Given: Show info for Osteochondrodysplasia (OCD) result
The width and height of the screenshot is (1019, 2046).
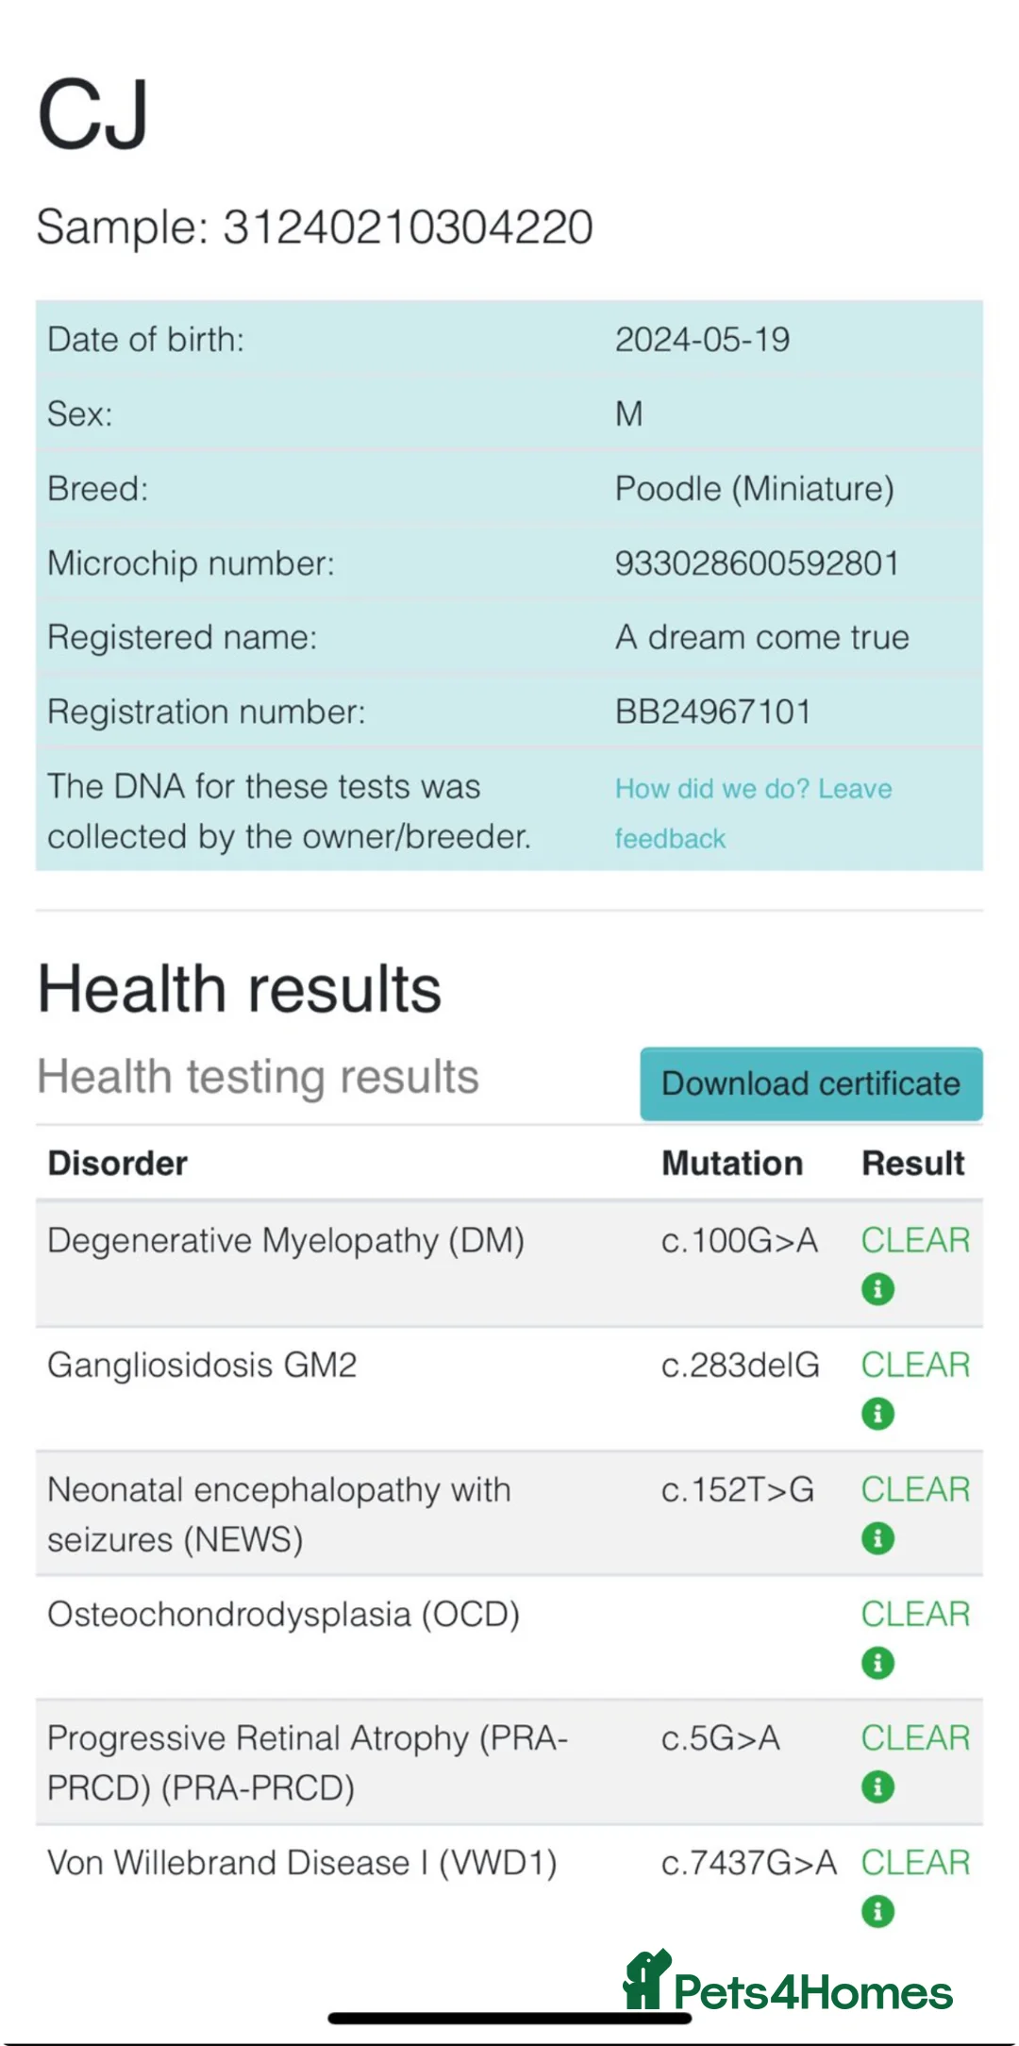Looking at the screenshot, I should click(x=877, y=1663).
